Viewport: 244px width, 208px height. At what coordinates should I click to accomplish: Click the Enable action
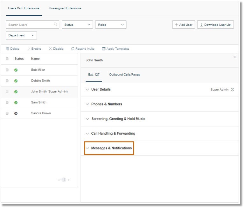(34, 49)
